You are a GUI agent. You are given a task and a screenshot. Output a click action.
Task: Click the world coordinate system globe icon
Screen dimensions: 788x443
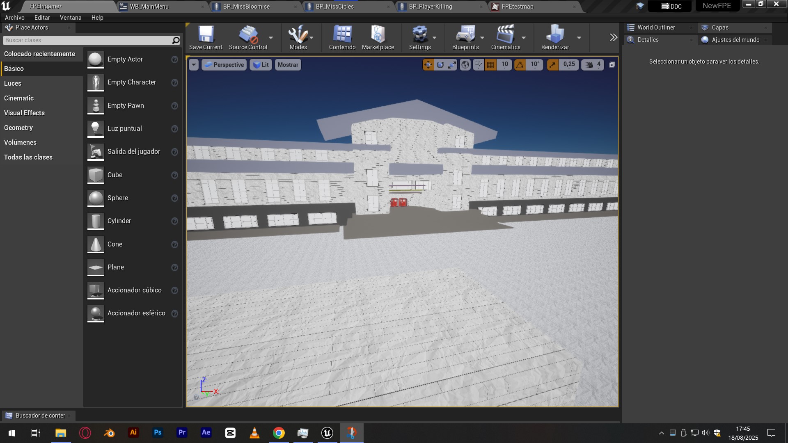465,65
